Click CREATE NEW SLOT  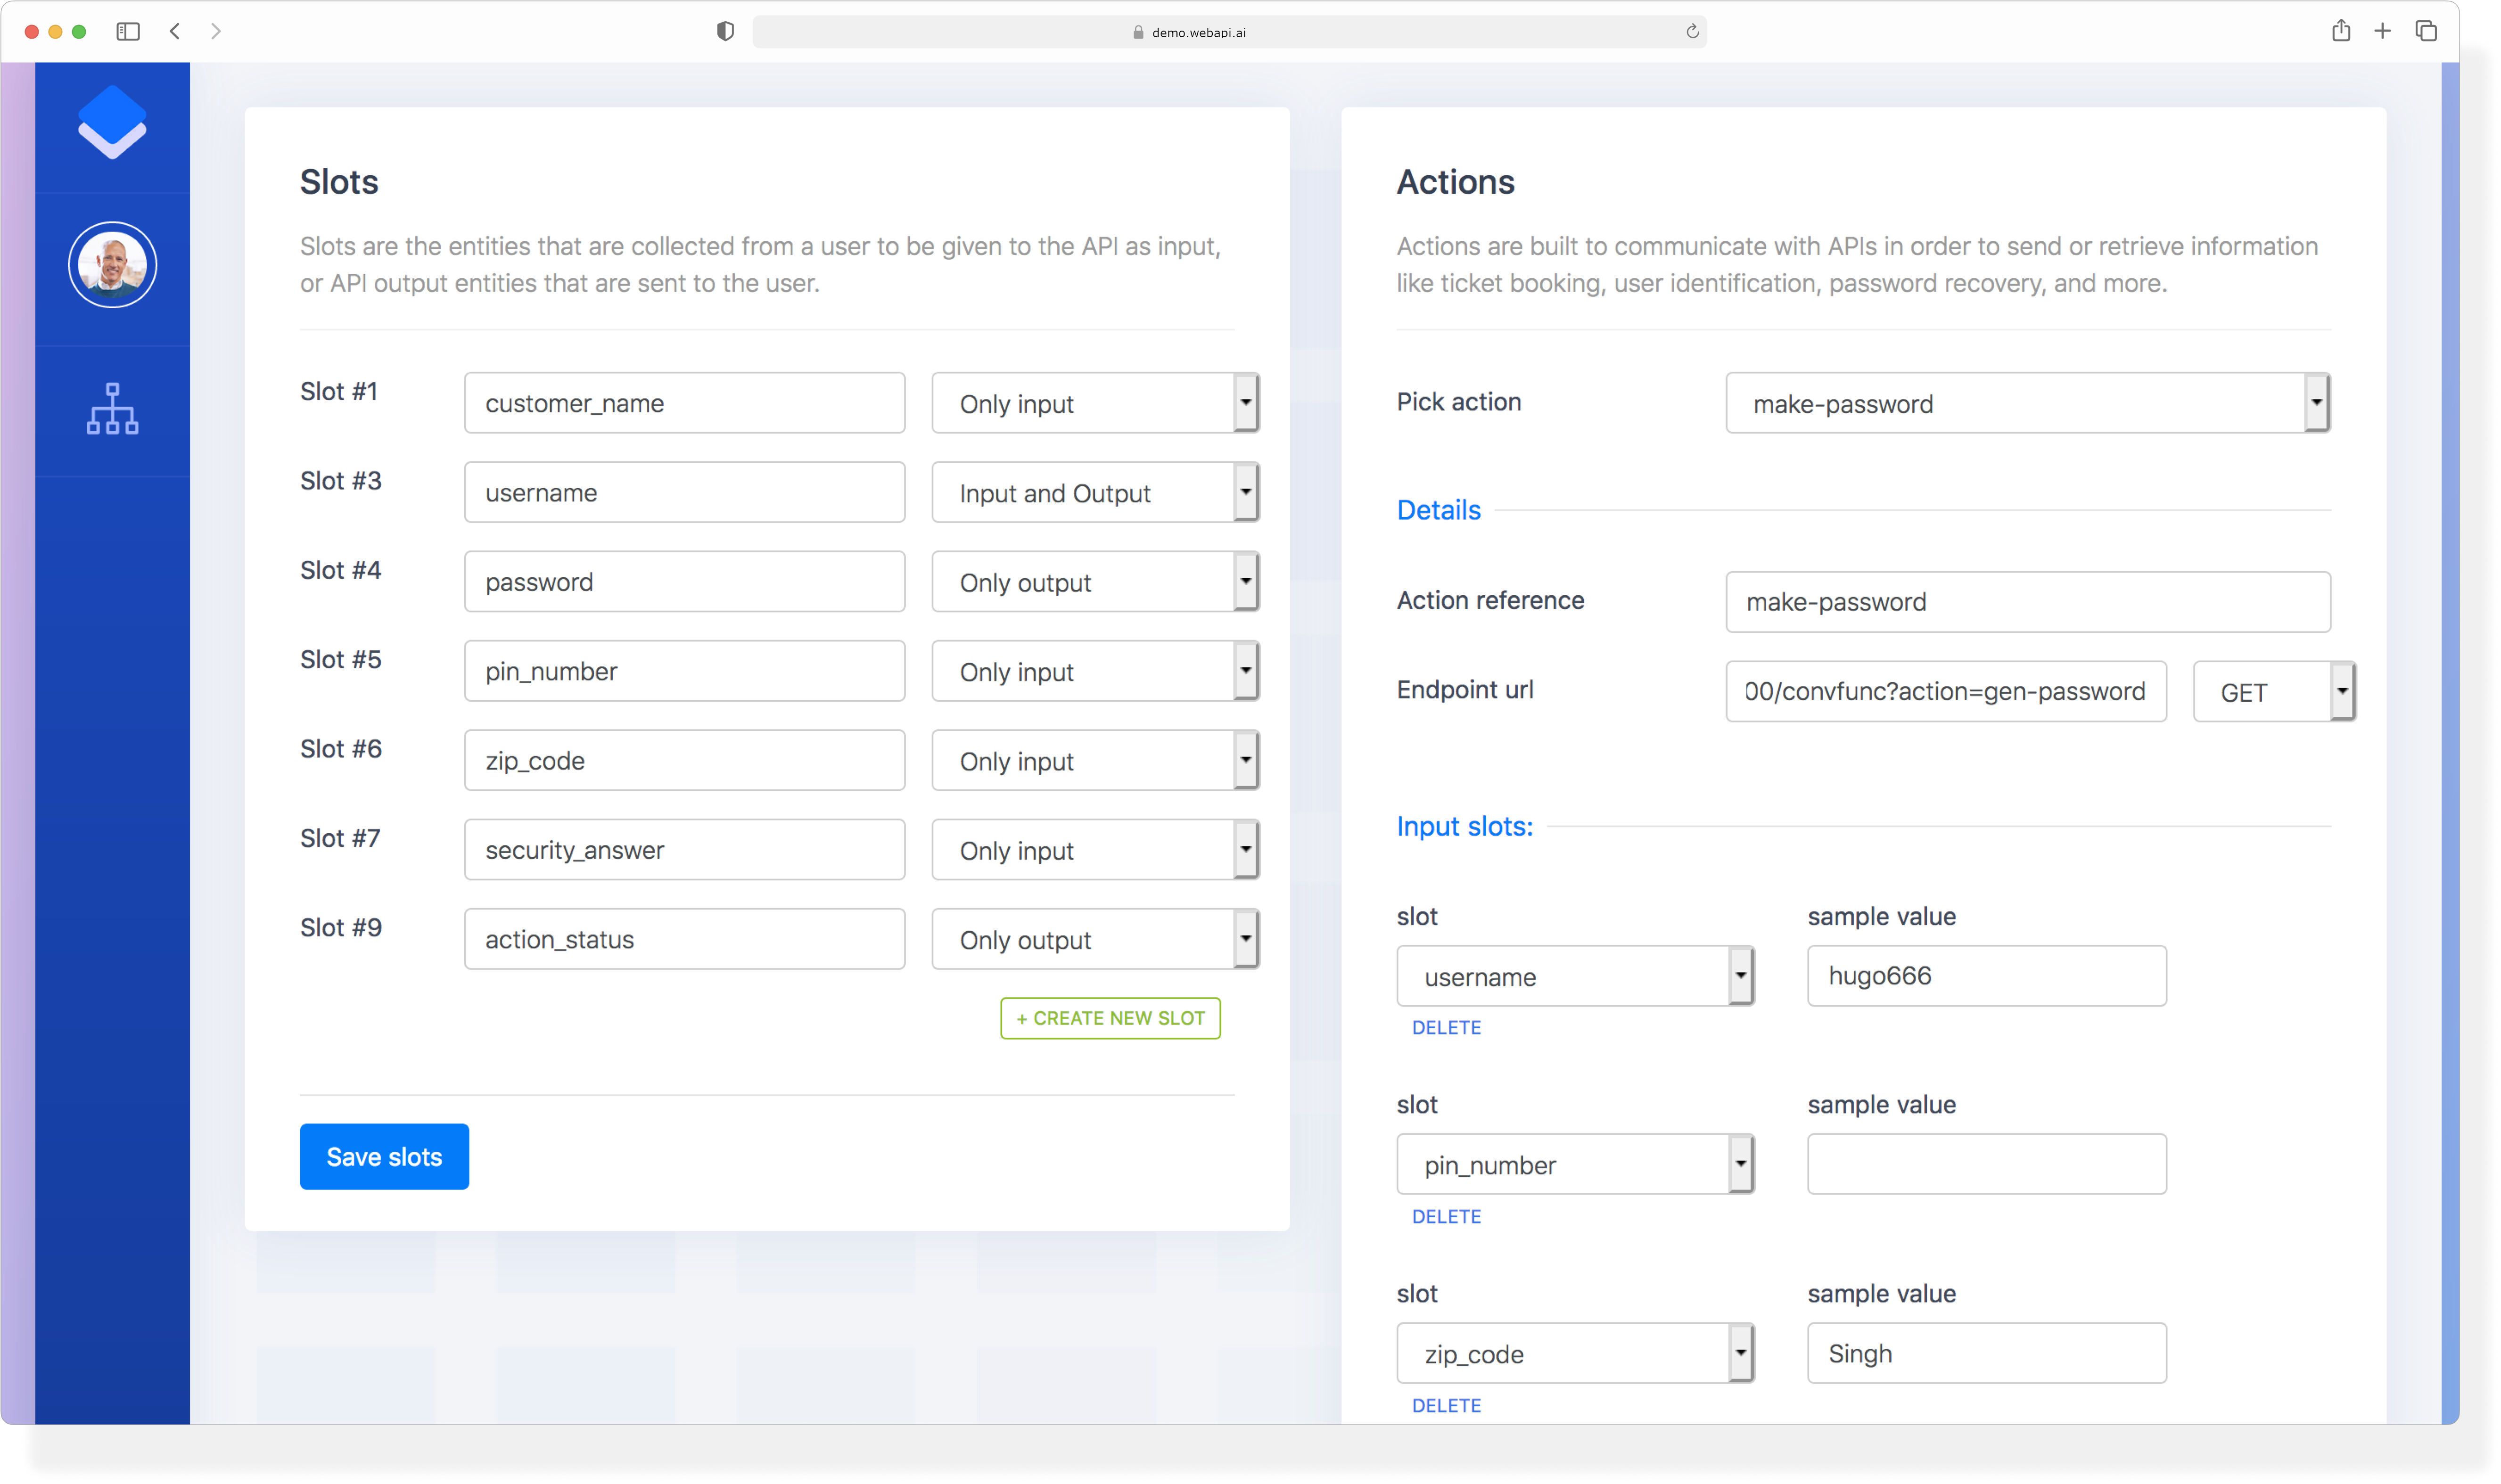coord(1110,1018)
